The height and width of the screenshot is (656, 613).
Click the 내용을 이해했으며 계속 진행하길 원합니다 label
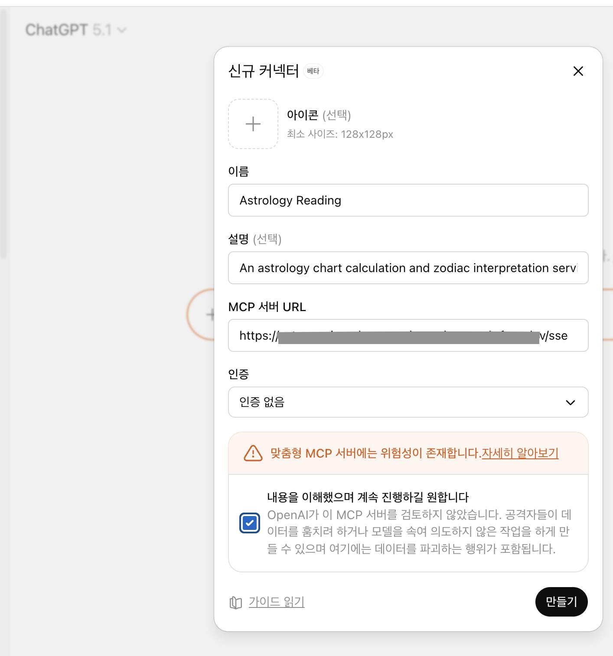[368, 497]
